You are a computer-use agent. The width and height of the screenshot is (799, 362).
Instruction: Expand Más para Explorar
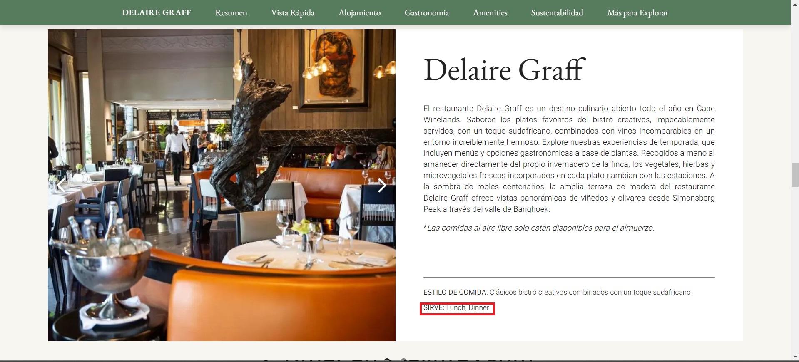click(x=637, y=13)
